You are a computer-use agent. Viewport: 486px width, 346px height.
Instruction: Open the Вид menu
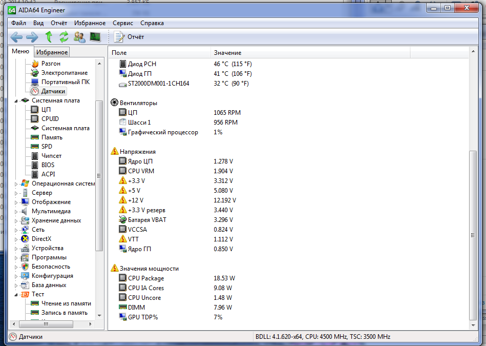coord(38,23)
